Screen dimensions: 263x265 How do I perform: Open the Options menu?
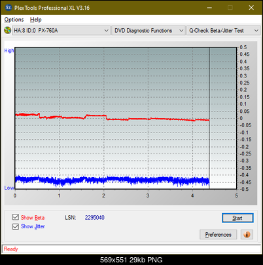[14, 20]
